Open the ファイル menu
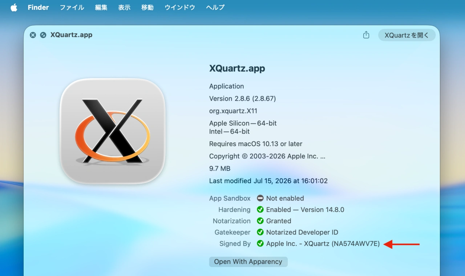This screenshot has width=465, height=276. [x=72, y=7]
